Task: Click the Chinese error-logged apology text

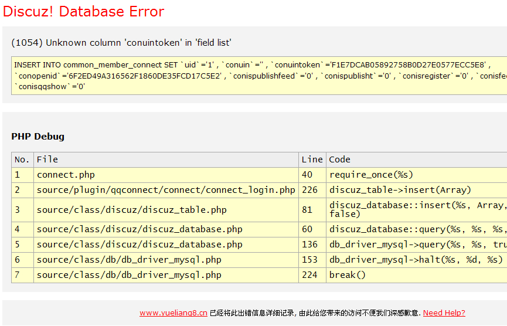Action: (x=315, y=313)
